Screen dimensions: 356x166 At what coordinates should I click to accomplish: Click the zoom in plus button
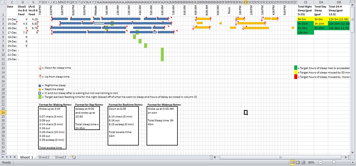click(x=351, y=162)
